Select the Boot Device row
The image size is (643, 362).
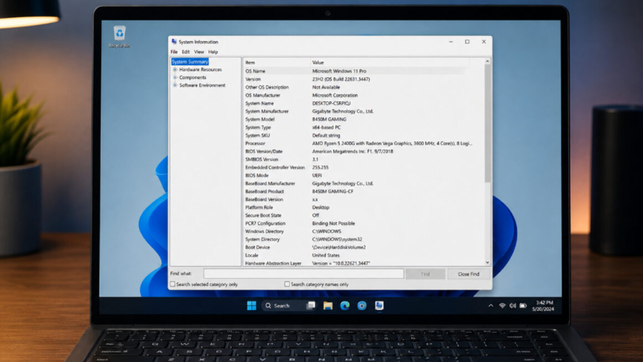click(357, 247)
